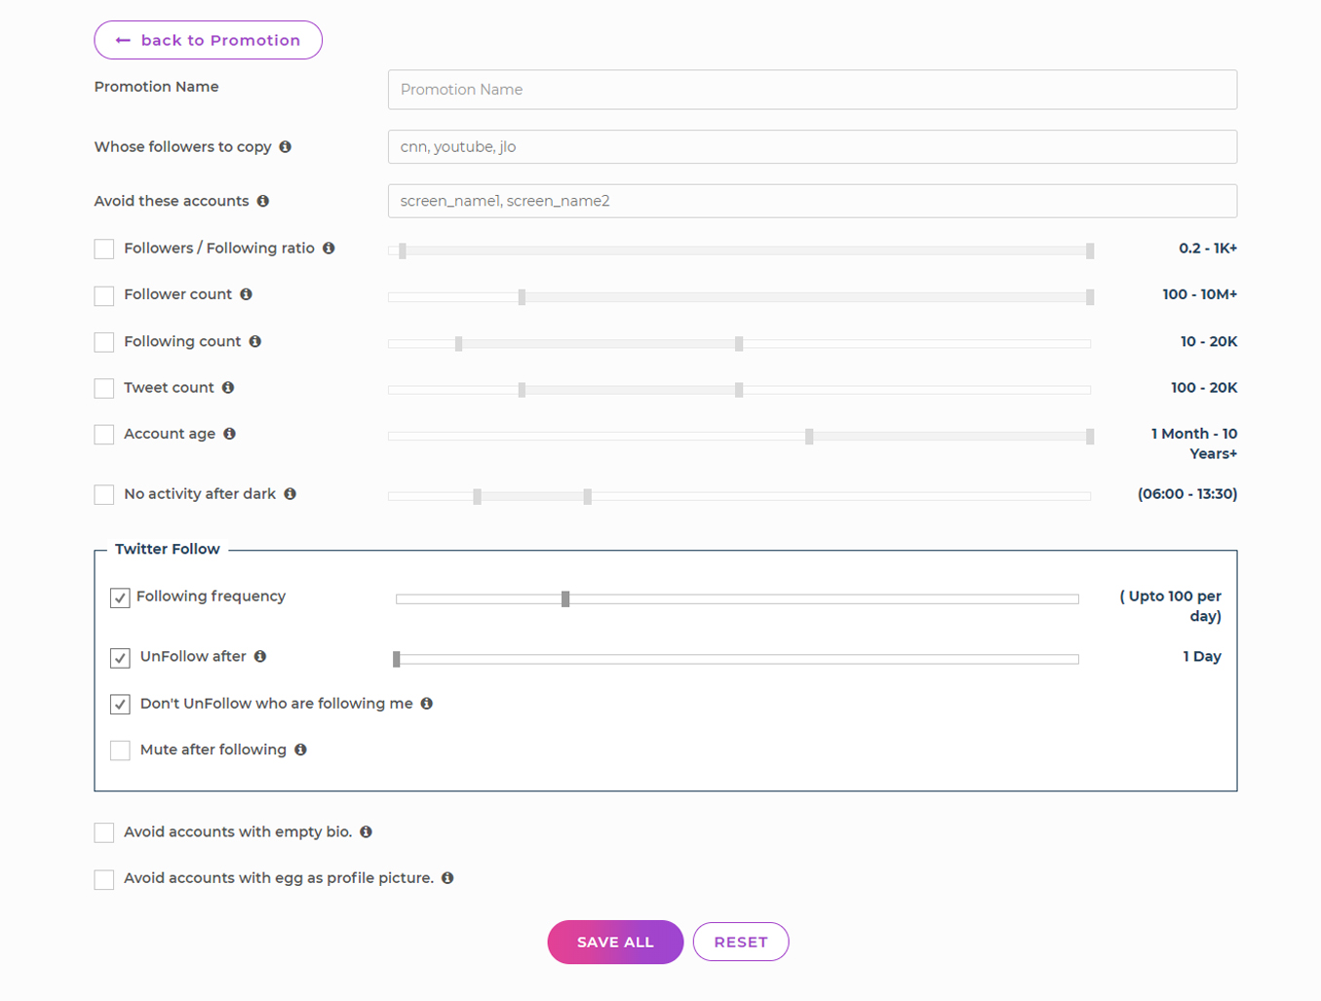Click the UnFollow after info icon
The image size is (1321, 1001).
click(260, 656)
